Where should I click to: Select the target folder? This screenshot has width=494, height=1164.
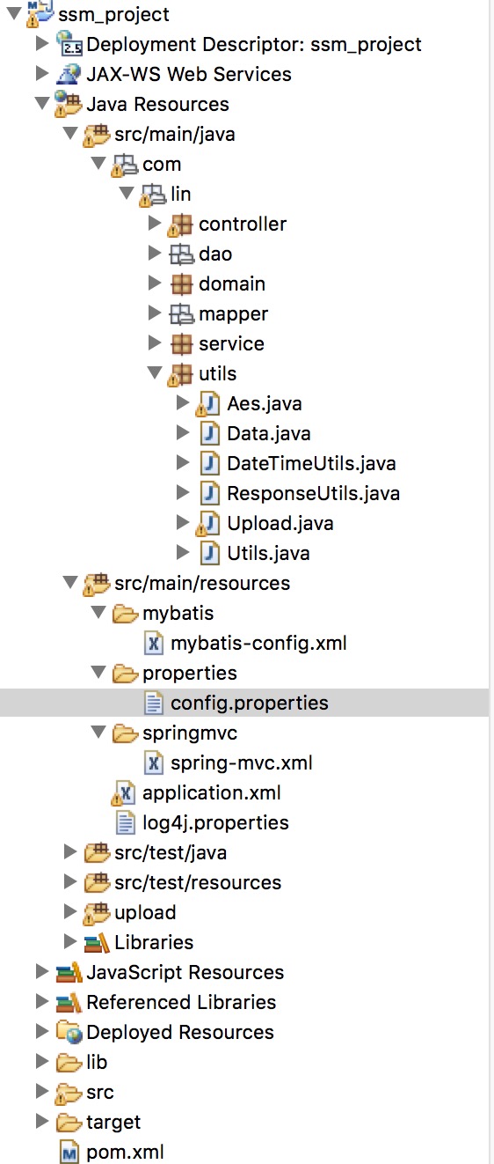[98, 1122]
